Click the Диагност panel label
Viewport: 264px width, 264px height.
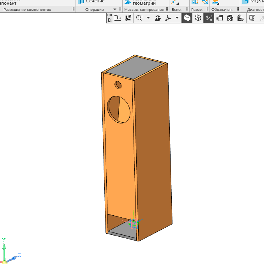pyautogui.click(x=255, y=10)
